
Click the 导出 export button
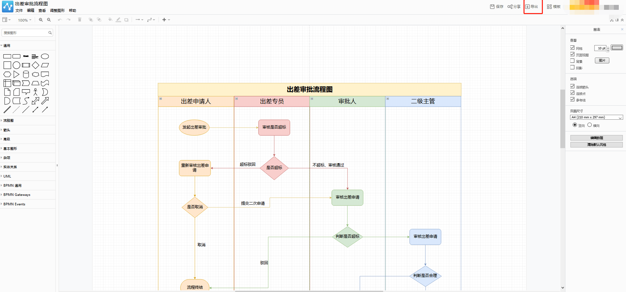tap(532, 7)
